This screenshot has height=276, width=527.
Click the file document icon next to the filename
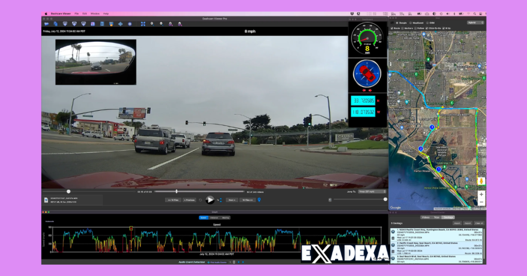46,200
